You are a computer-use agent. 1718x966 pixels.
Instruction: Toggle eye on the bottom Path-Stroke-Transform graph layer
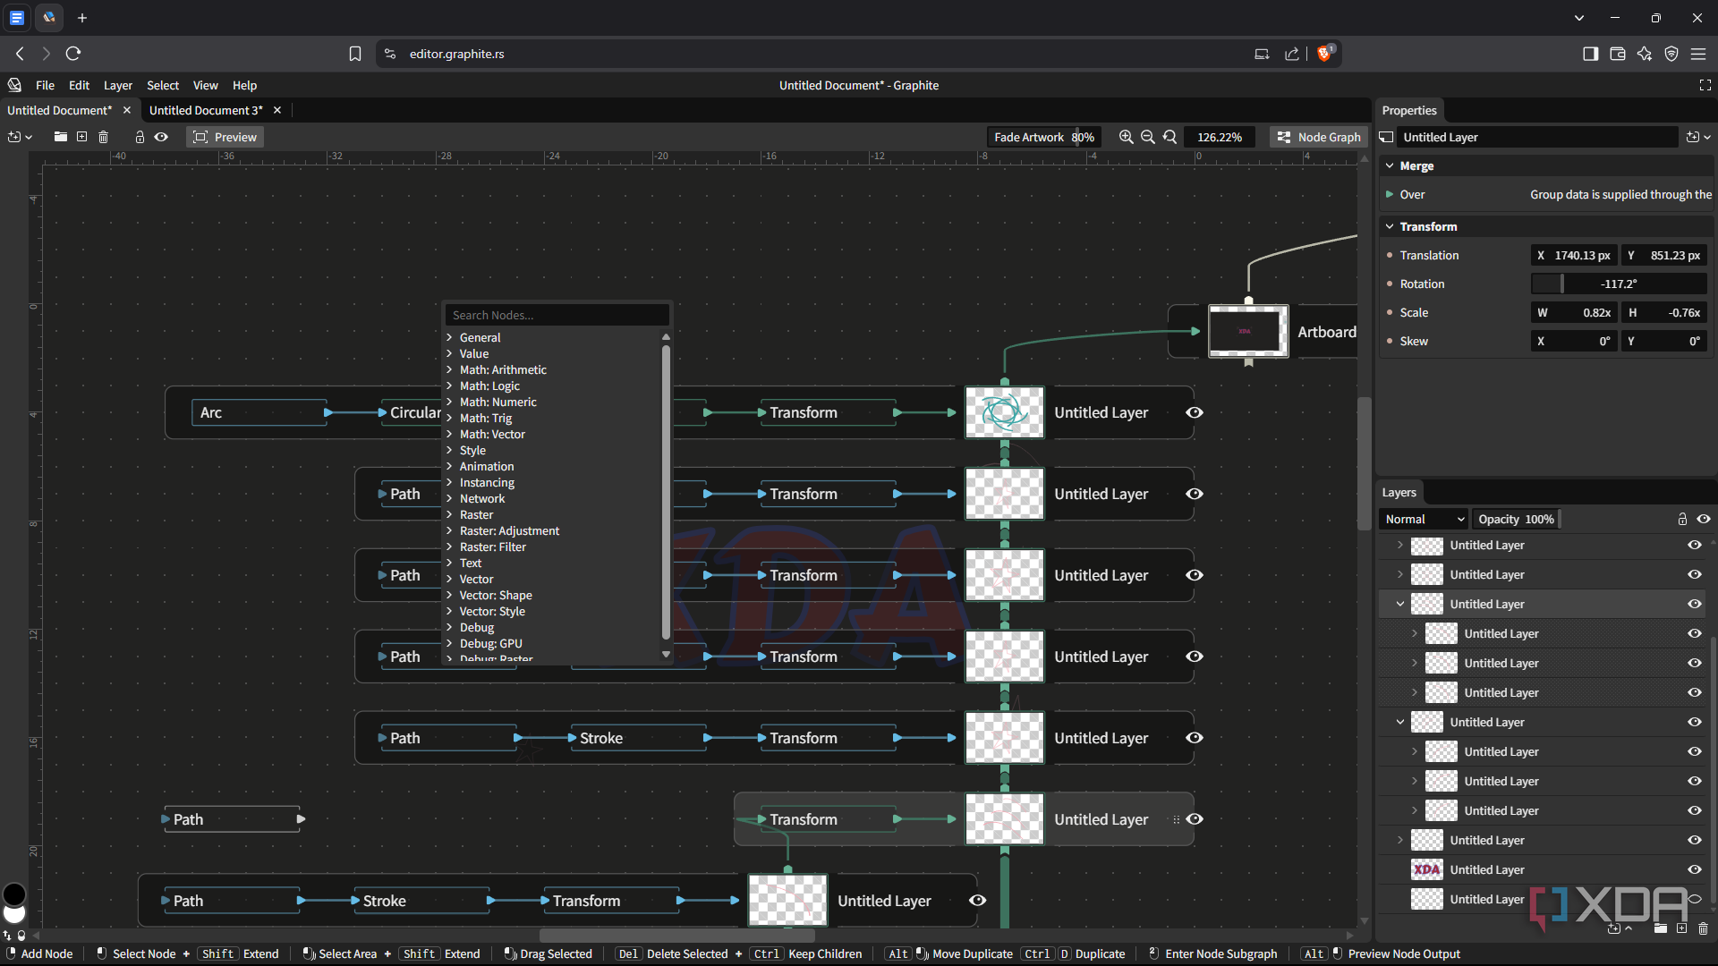coord(978,901)
